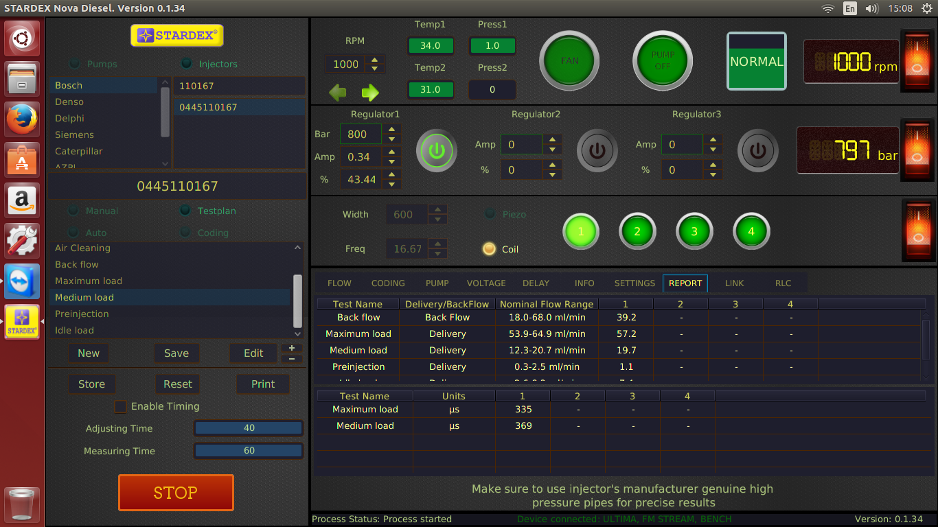The image size is (938, 527).
Task: Open Ubuntu Dash home from launcher
Action: tap(22, 38)
